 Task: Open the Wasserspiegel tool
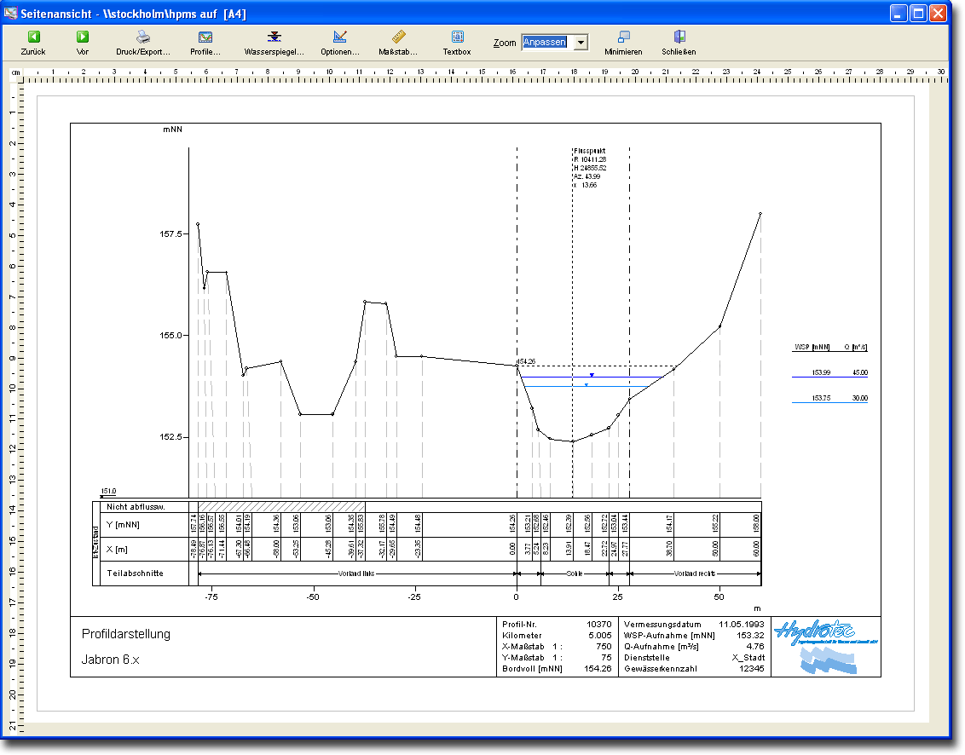pos(274,43)
